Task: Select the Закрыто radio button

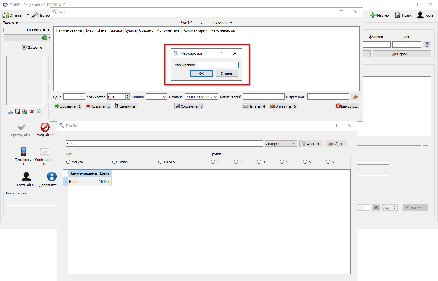Action: pos(24,48)
